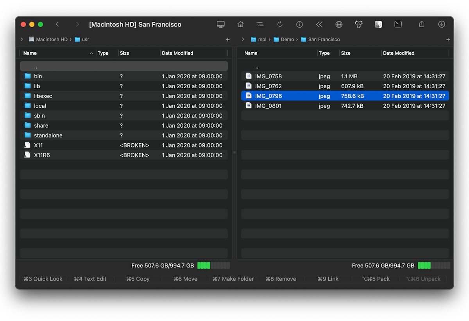Sort left panel by Type column

(107, 53)
